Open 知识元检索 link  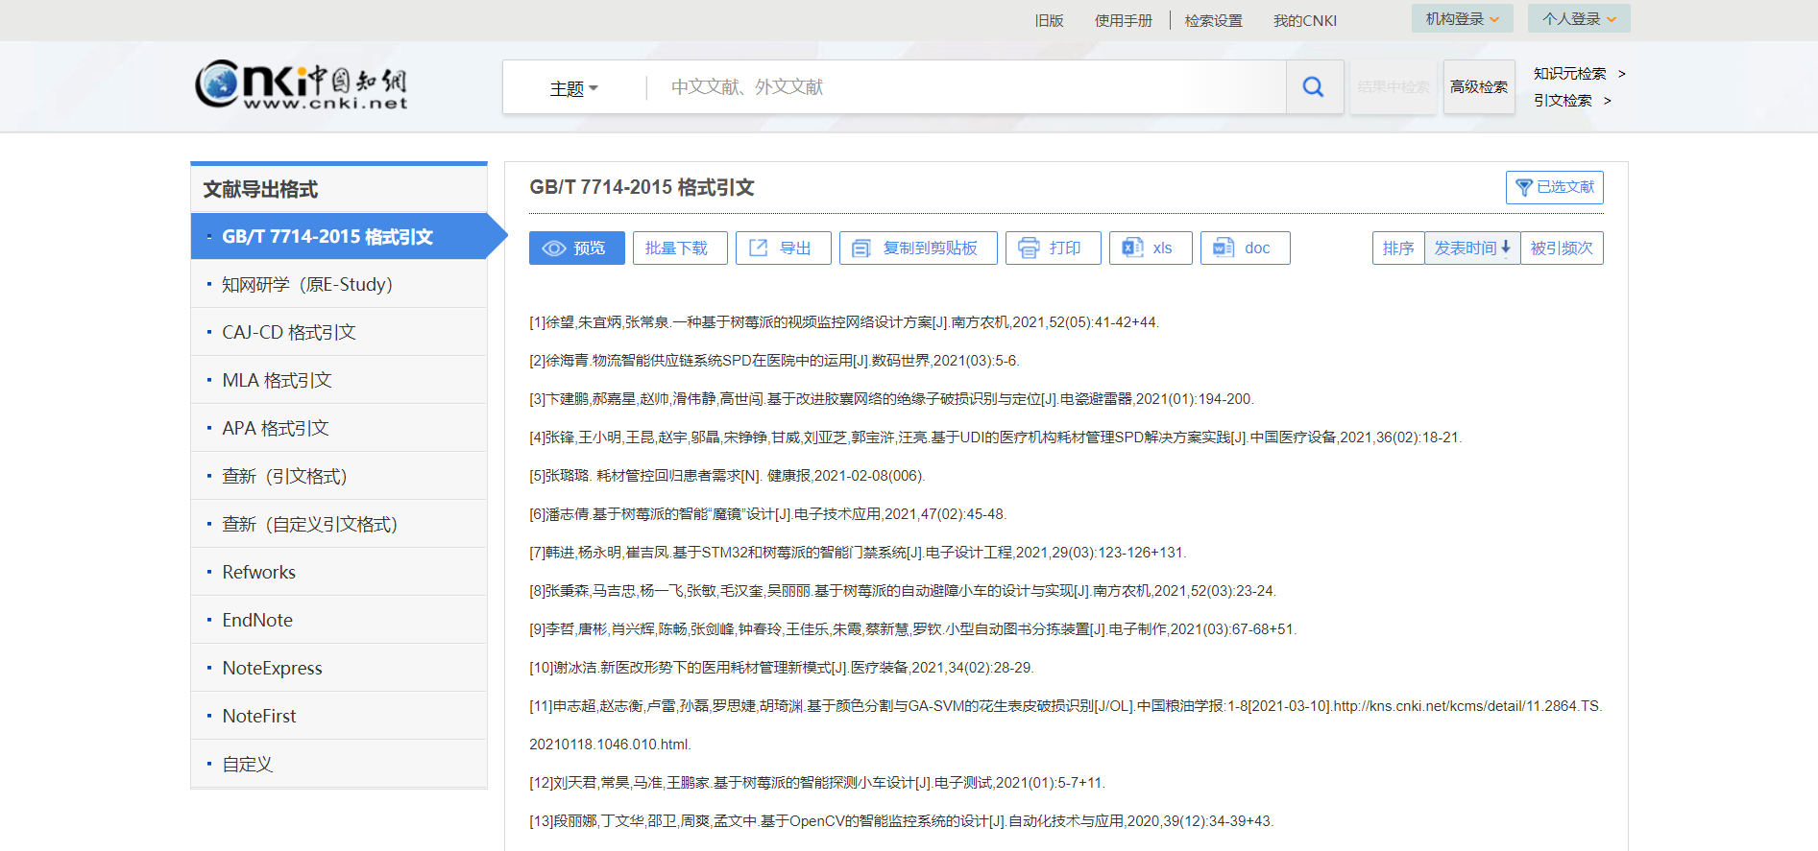tap(1579, 73)
